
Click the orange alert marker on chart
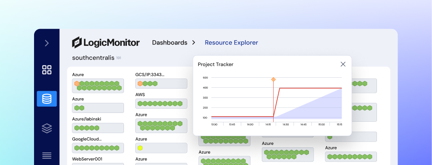273,79
